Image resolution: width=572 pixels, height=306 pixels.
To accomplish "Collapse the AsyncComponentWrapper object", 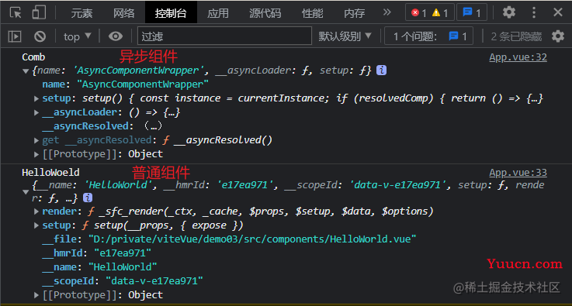I will coord(26,71).
